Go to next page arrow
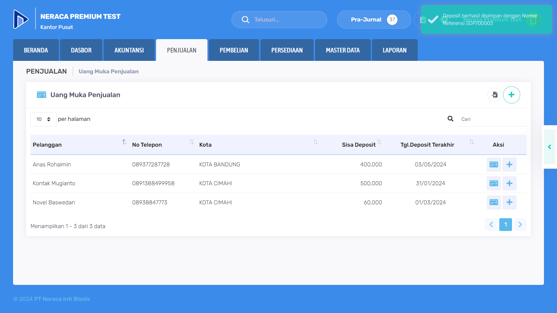Viewport: 557px width, 313px height. pos(520,225)
